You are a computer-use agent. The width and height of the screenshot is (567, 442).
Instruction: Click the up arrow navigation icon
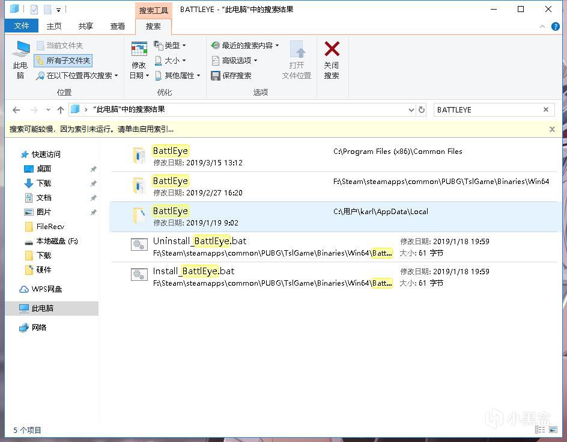coord(61,110)
